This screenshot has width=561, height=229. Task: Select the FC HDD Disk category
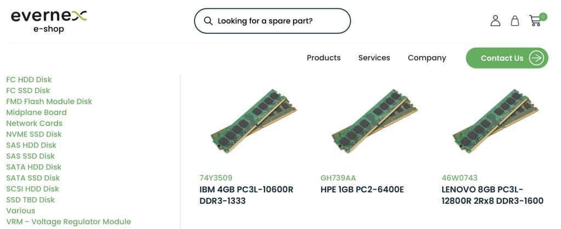29,79
